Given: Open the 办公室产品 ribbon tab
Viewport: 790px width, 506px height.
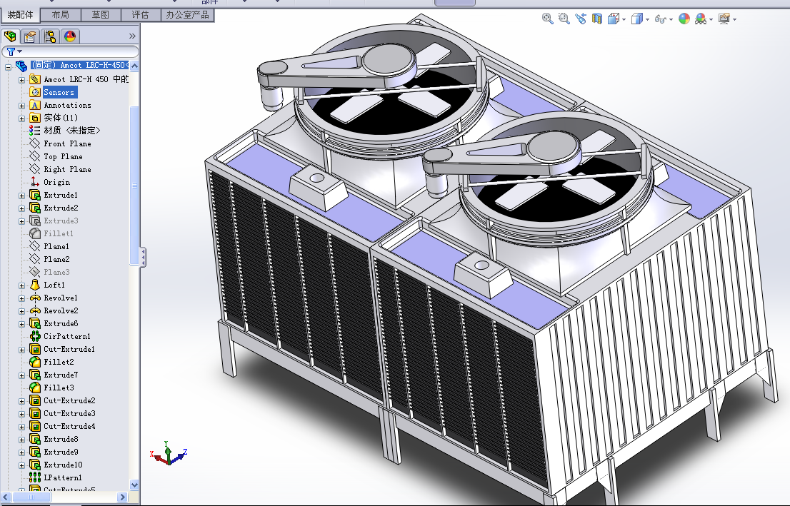Looking at the screenshot, I should point(187,14).
